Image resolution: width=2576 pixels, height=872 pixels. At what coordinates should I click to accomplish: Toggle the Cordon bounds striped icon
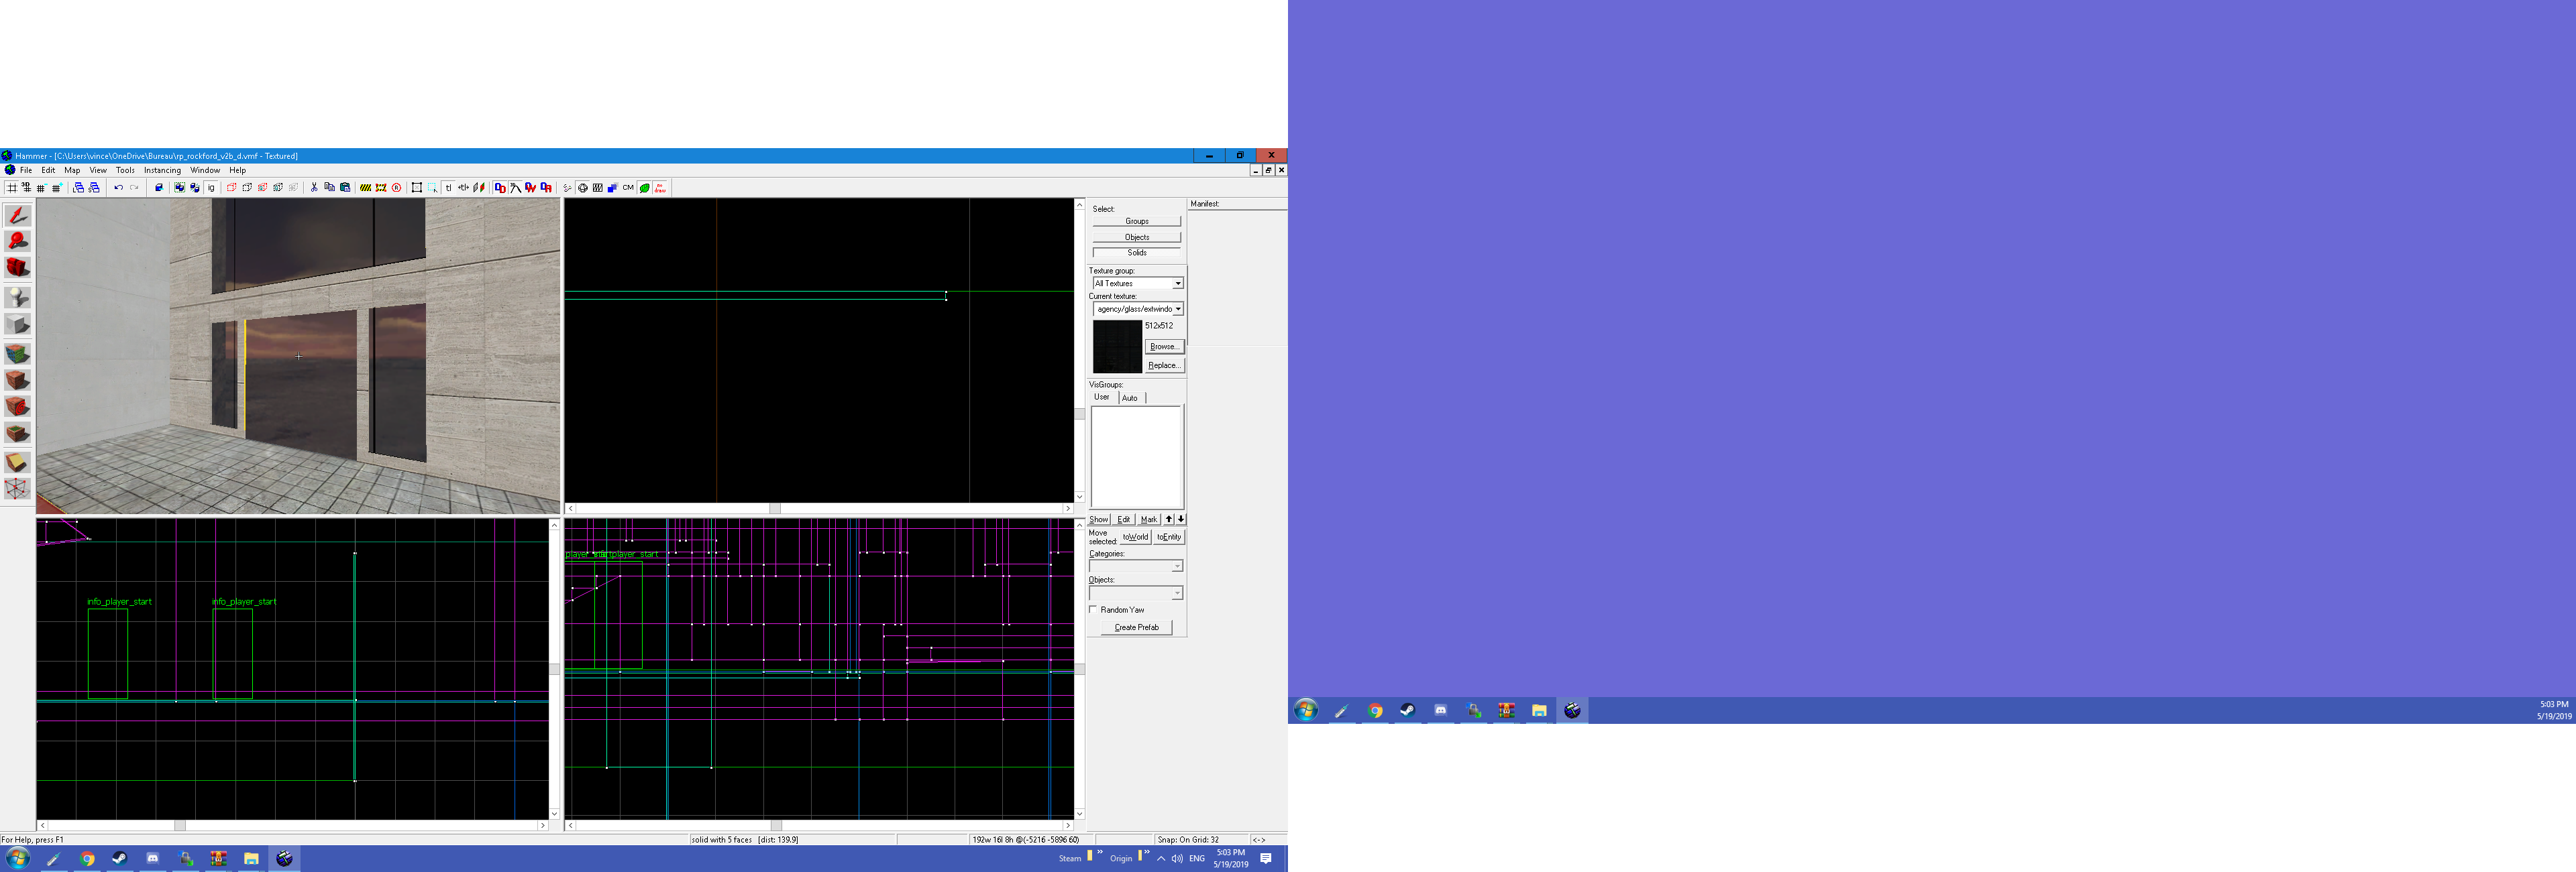(366, 188)
